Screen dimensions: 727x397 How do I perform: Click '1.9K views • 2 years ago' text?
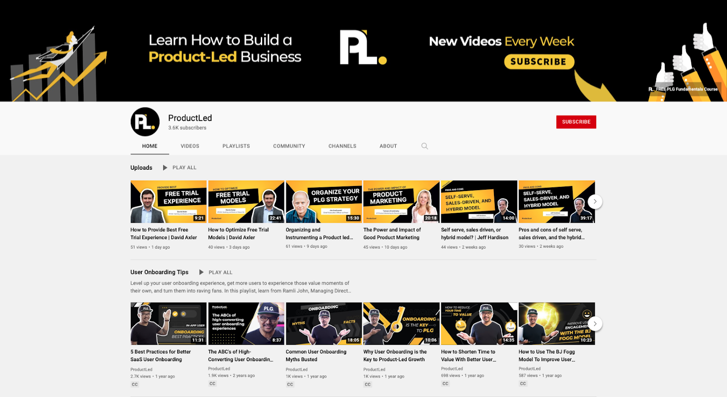coord(231,376)
